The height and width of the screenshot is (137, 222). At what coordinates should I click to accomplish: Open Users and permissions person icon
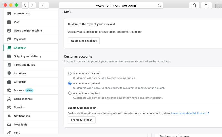pos(9,31)
